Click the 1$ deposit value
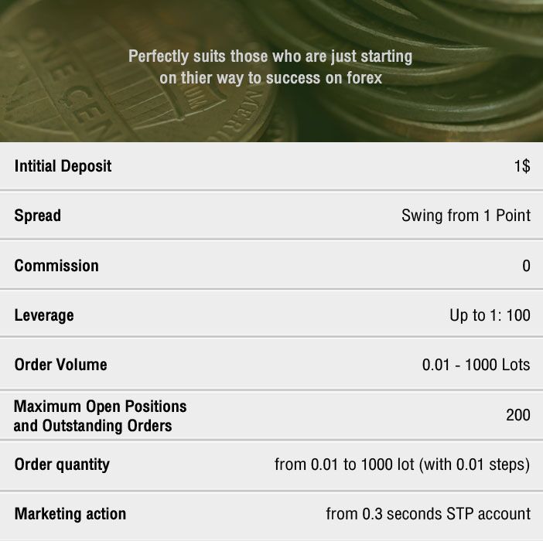This screenshot has width=543, height=541. (522, 166)
